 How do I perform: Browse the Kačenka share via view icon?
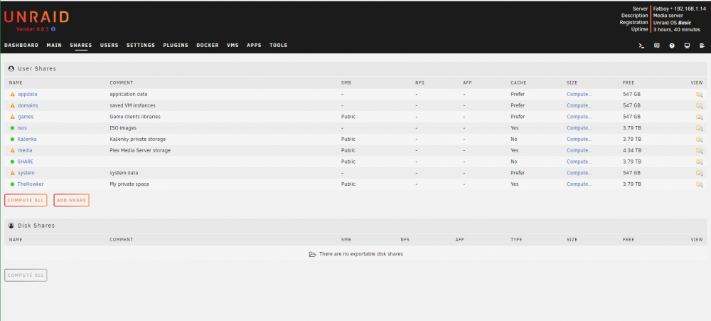point(699,140)
